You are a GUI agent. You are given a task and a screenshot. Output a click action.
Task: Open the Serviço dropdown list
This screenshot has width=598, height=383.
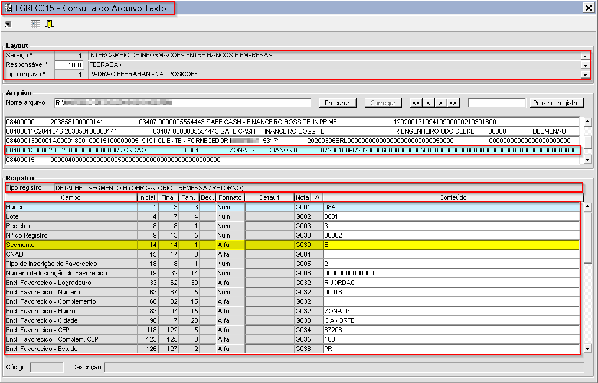(x=584, y=56)
